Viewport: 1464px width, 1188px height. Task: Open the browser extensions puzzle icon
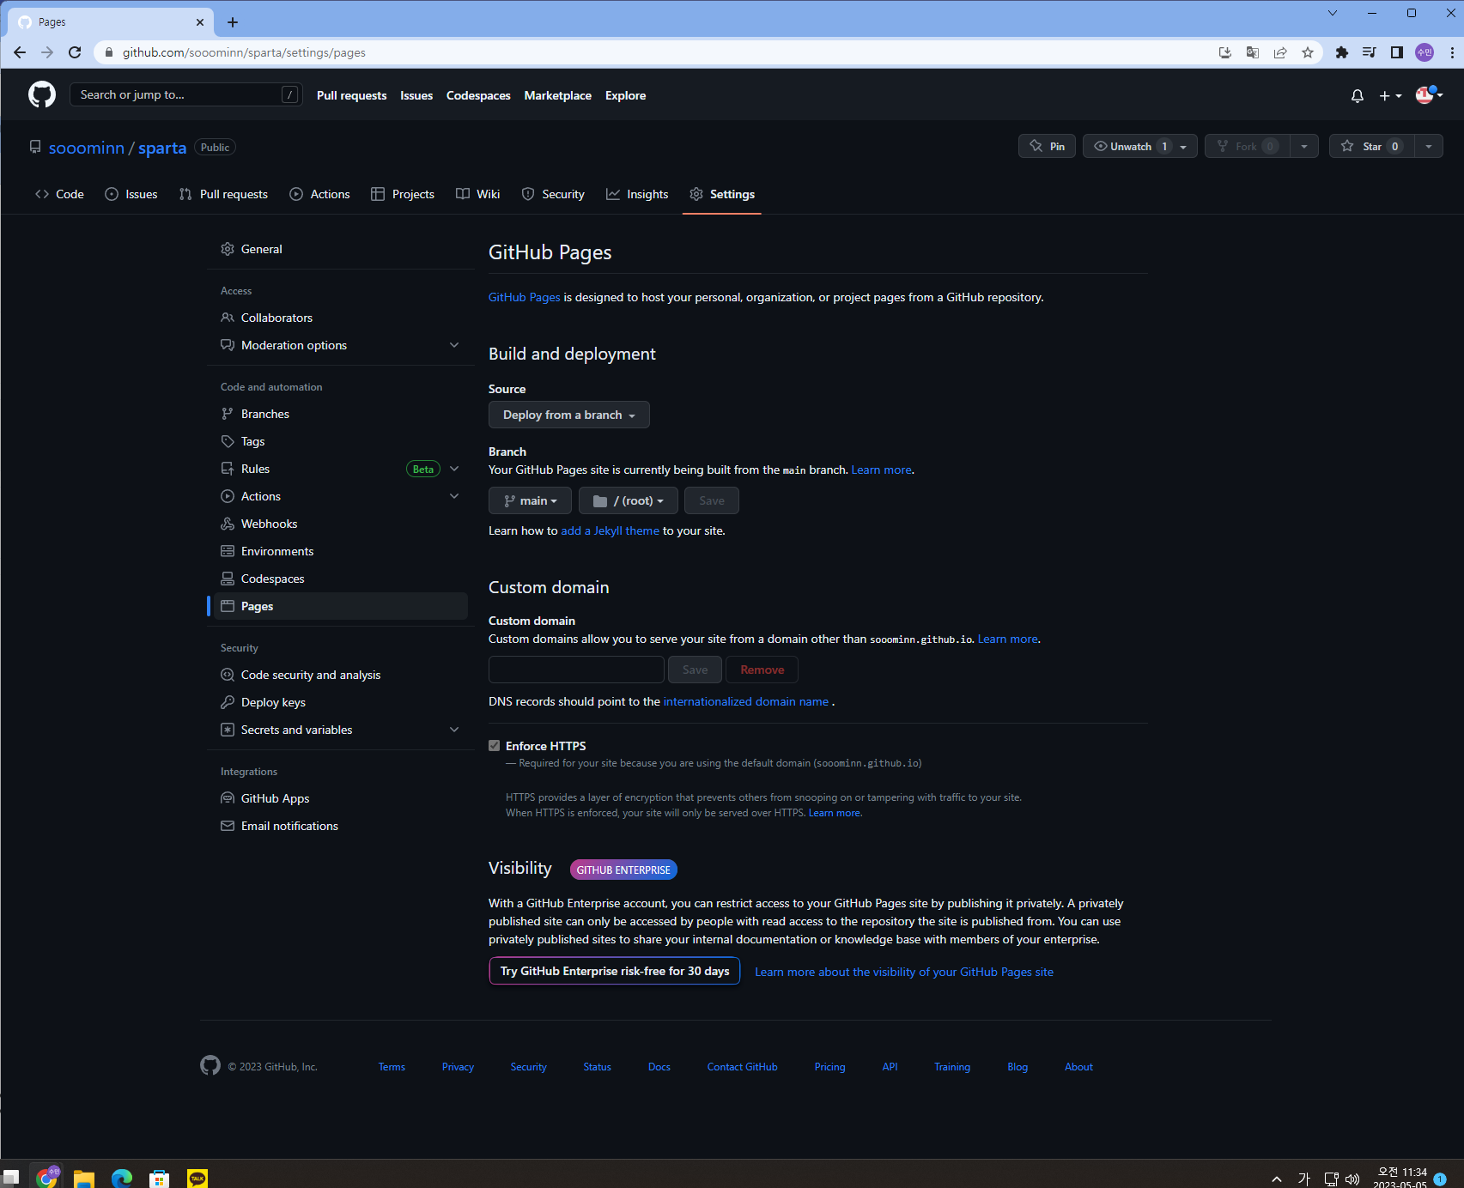click(1342, 52)
